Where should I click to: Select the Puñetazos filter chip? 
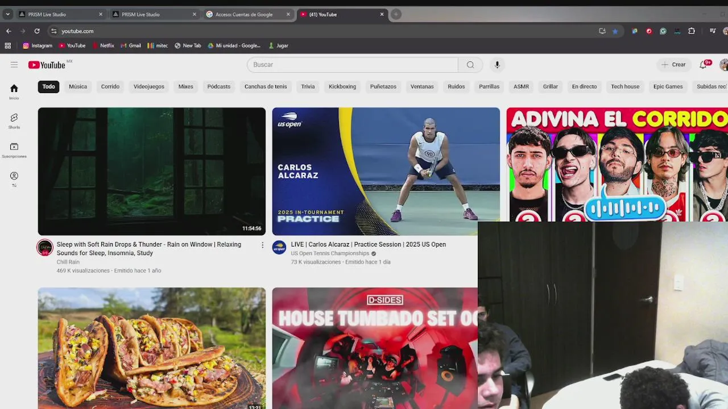tap(383, 86)
